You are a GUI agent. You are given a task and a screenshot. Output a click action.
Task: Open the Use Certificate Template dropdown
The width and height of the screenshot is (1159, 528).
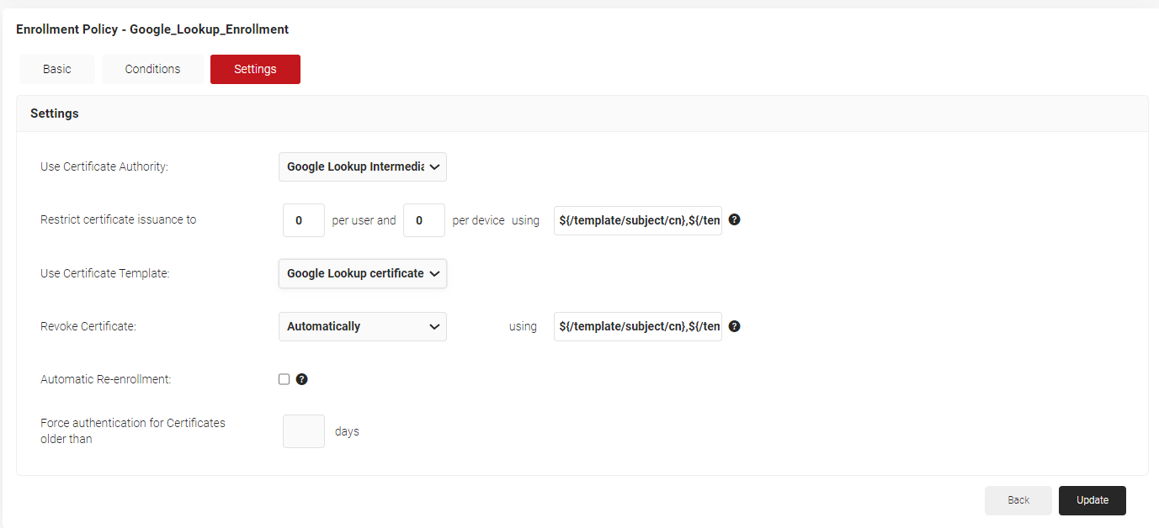362,273
